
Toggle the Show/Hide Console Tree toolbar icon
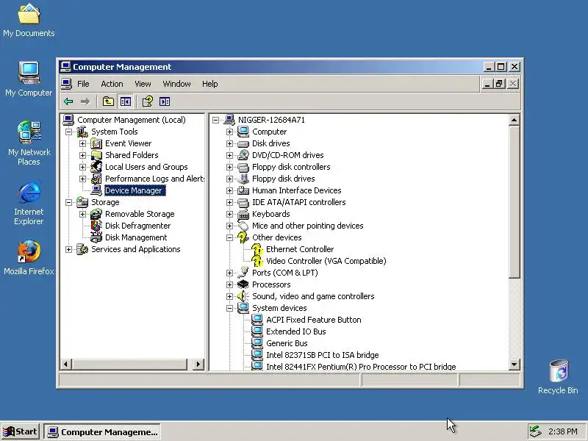pyautogui.click(x=125, y=101)
